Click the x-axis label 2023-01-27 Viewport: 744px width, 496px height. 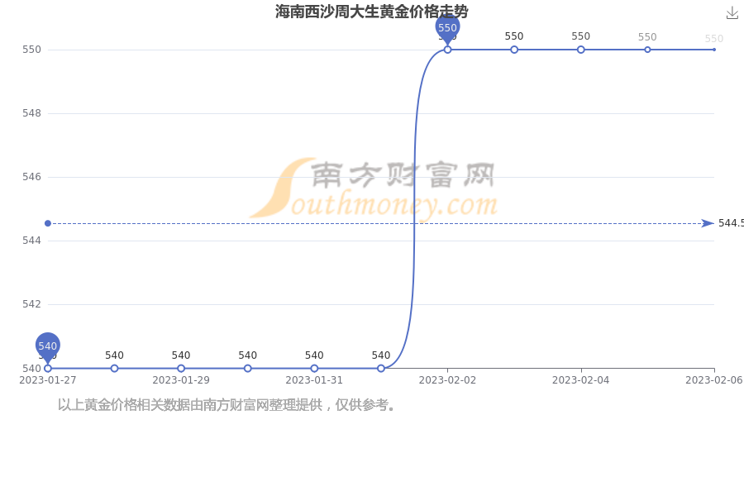pos(47,380)
